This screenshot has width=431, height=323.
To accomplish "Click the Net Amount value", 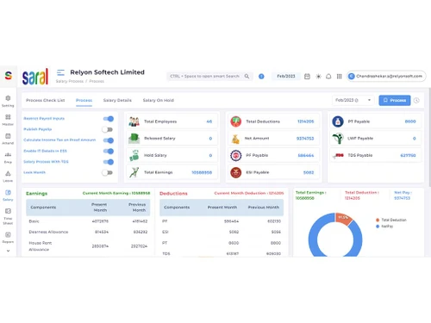I will tap(305, 139).
